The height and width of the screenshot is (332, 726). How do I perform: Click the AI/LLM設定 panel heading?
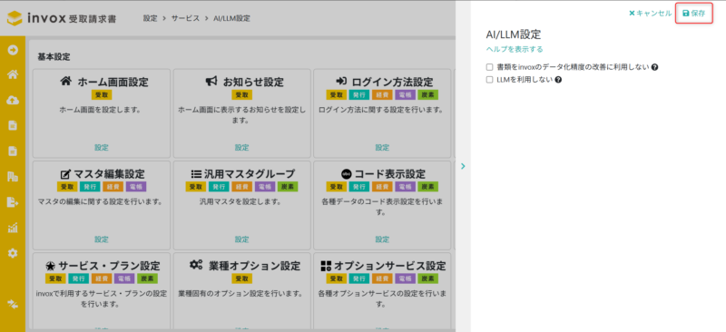(514, 34)
